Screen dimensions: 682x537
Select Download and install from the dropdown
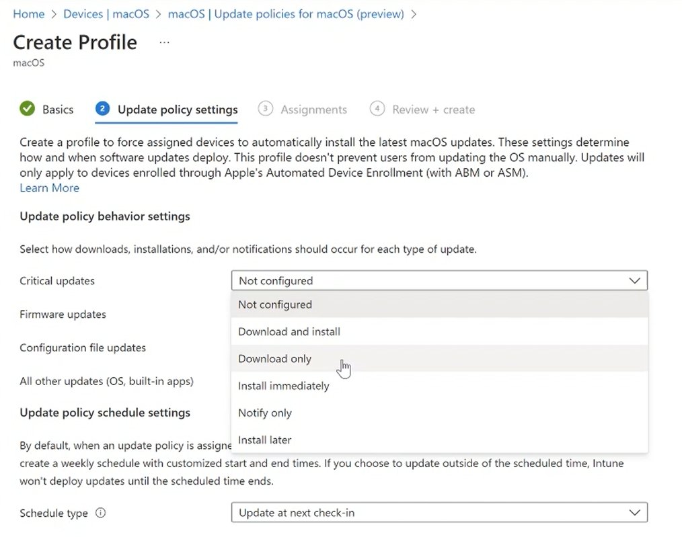coord(289,331)
